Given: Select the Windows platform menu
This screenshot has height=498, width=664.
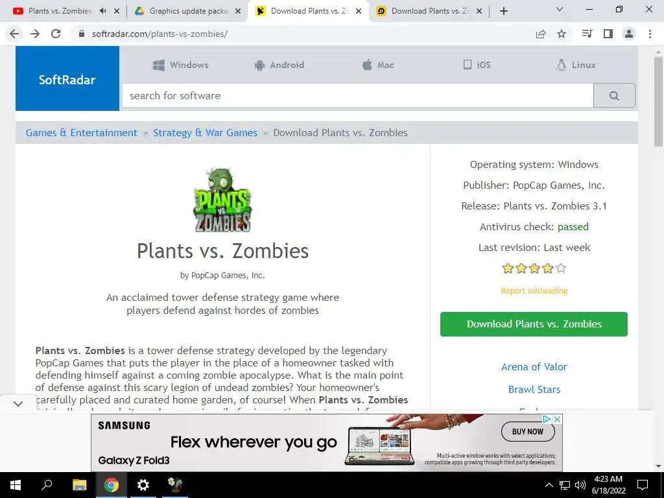Looking at the screenshot, I should (181, 65).
